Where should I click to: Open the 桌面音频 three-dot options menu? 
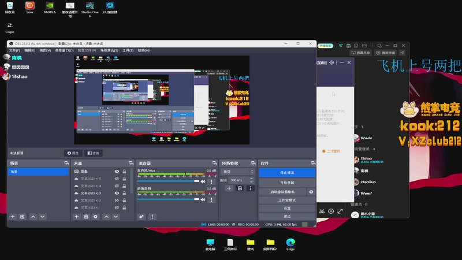(211, 200)
